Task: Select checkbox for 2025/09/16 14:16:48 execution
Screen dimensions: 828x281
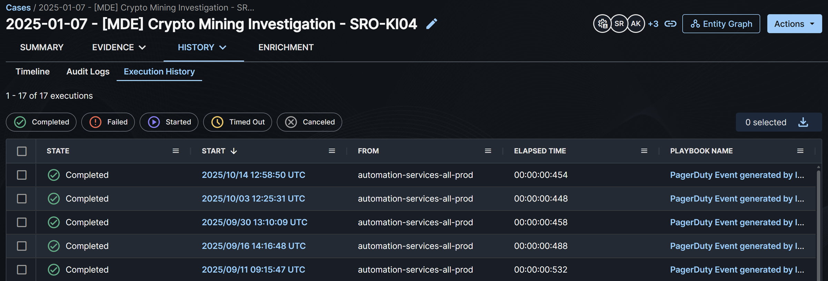Action: [22, 246]
